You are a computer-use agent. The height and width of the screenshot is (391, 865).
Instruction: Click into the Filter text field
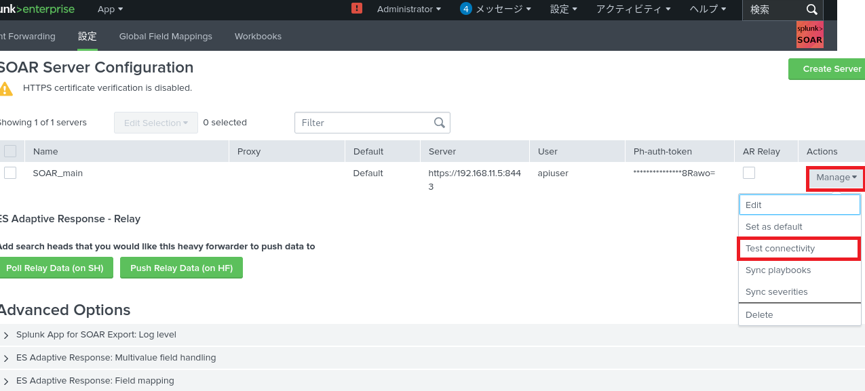363,123
